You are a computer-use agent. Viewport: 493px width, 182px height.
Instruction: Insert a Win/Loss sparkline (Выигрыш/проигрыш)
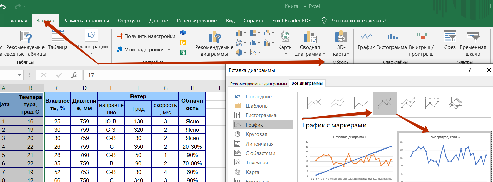point(421,44)
